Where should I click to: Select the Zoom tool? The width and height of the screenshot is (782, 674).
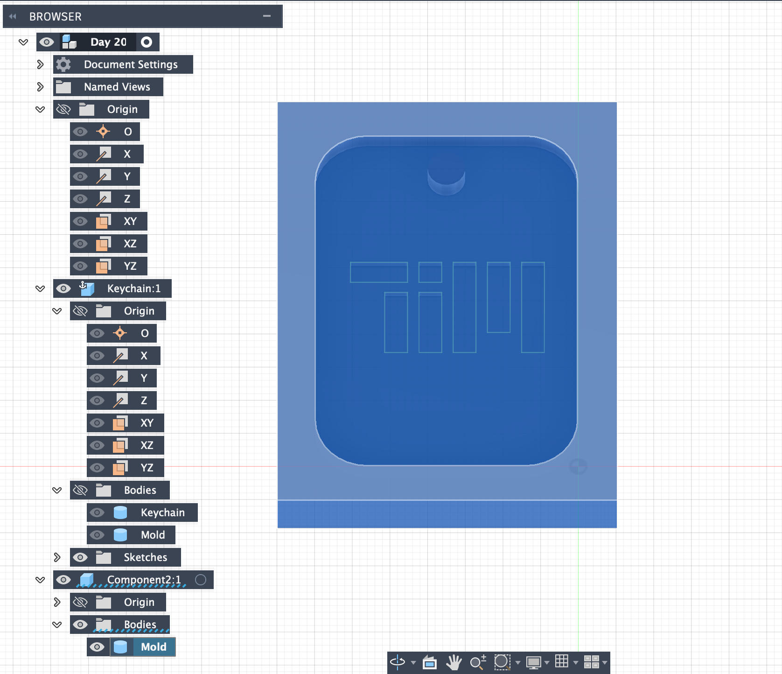coord(477,662)
